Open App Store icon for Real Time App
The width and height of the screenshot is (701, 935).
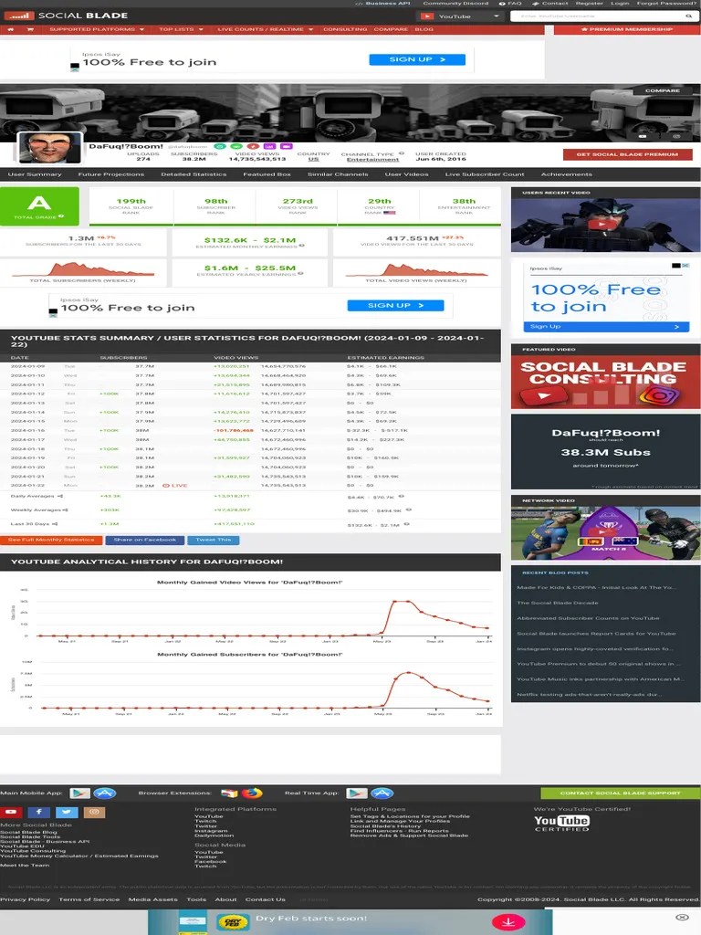382,793
